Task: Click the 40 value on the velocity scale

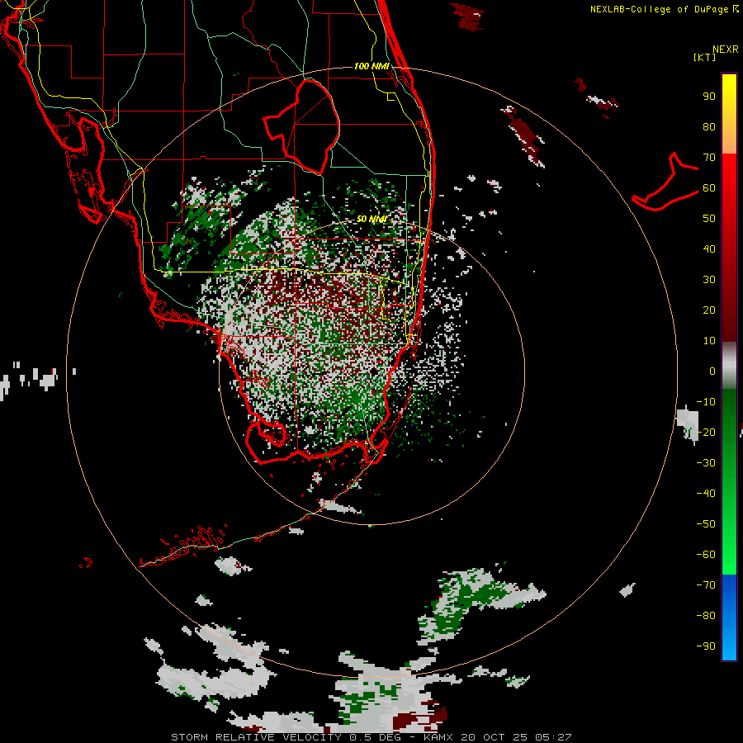Action: coord(709,249)
